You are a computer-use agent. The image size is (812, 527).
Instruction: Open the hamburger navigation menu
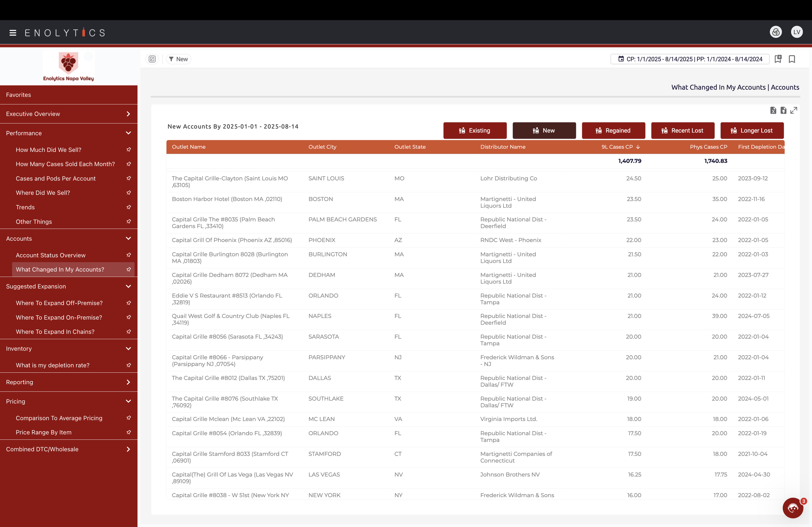click(13, 33)
